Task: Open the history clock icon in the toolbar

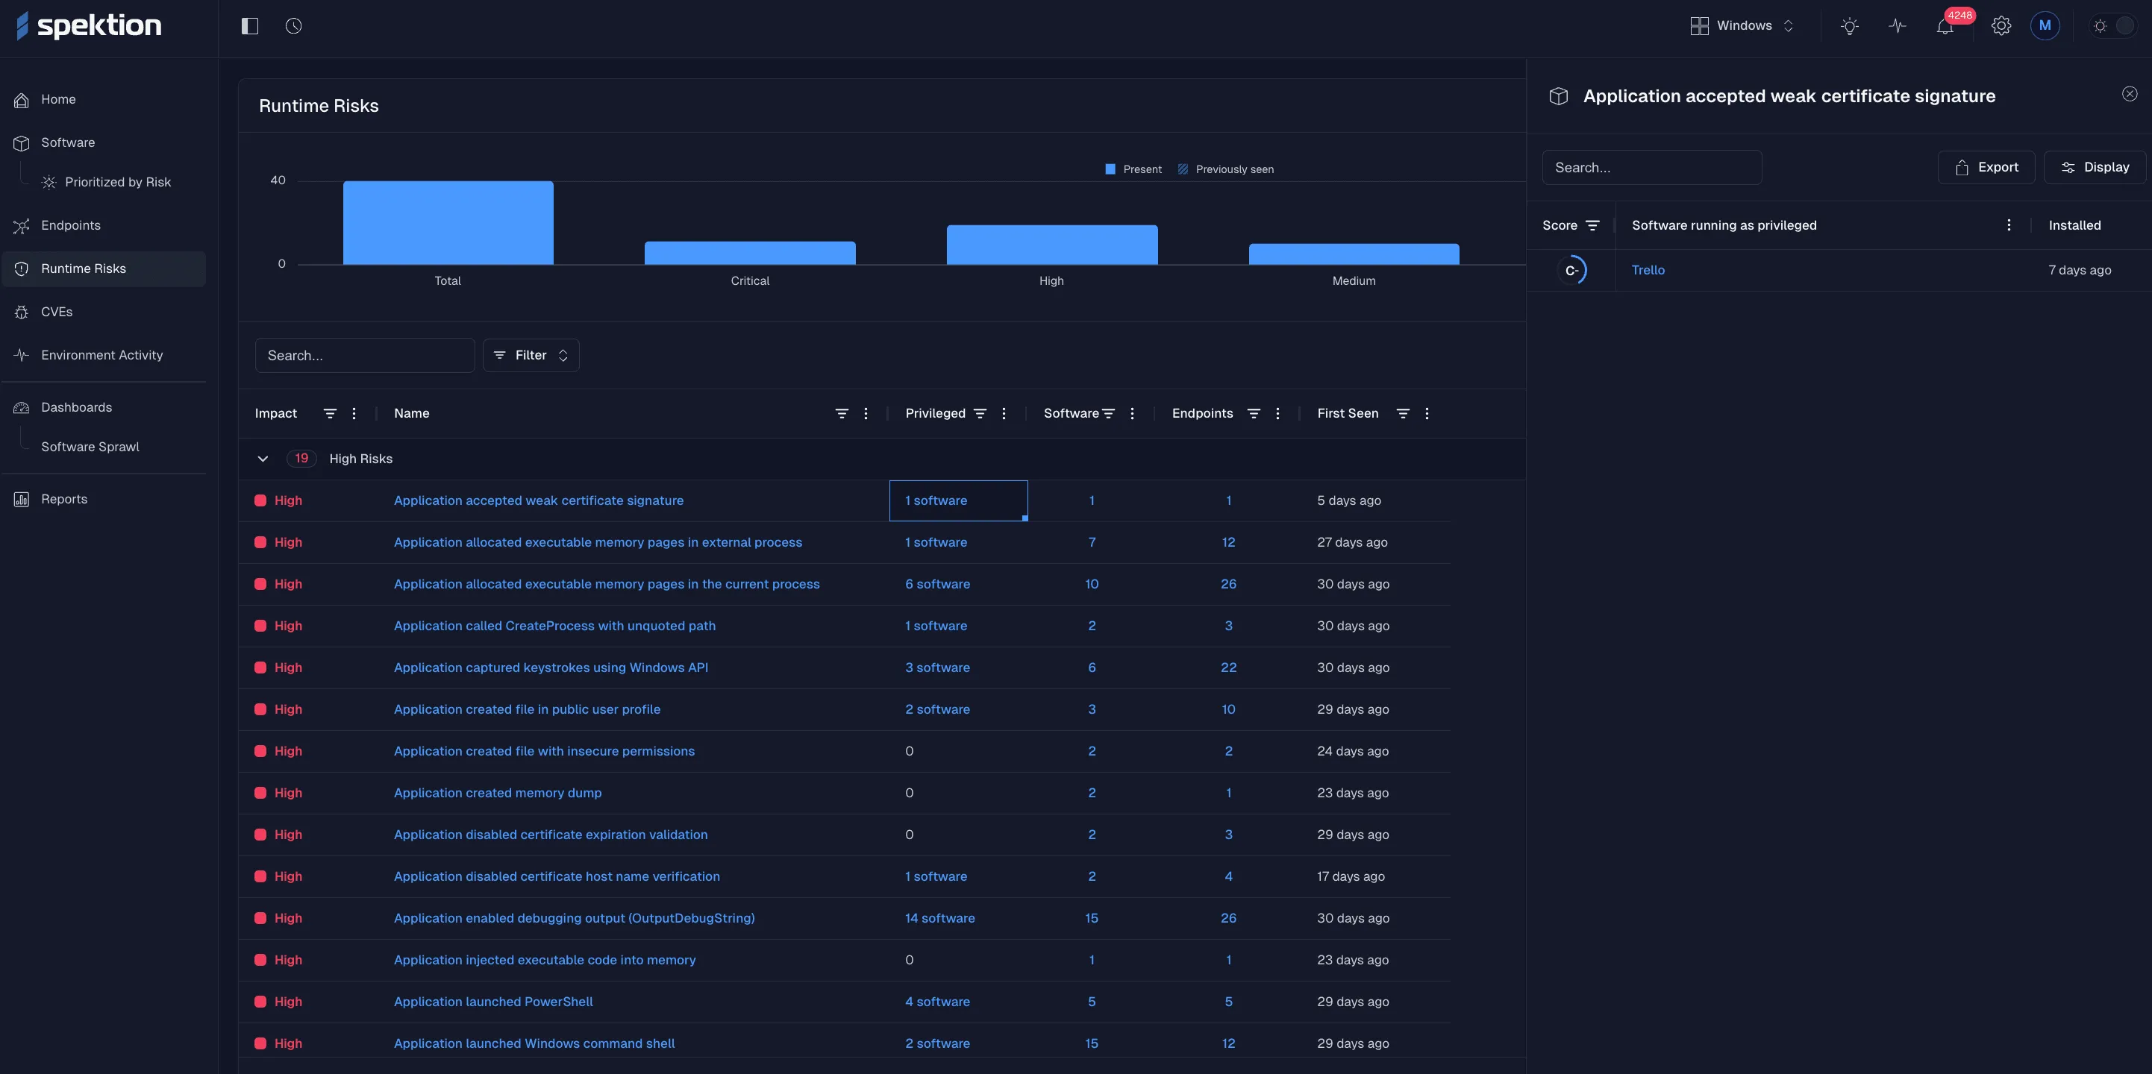Action: 294,26
